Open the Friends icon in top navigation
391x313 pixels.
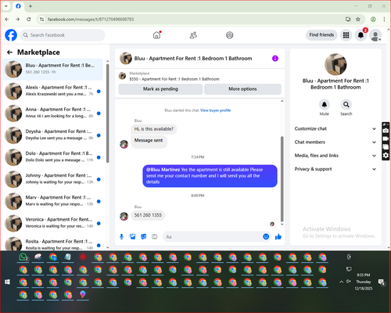click(x=193, y=35)
